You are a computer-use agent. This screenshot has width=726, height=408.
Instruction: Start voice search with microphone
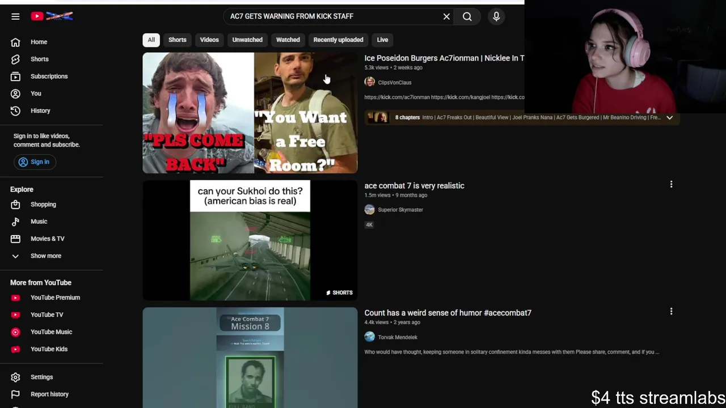[496, 16]
